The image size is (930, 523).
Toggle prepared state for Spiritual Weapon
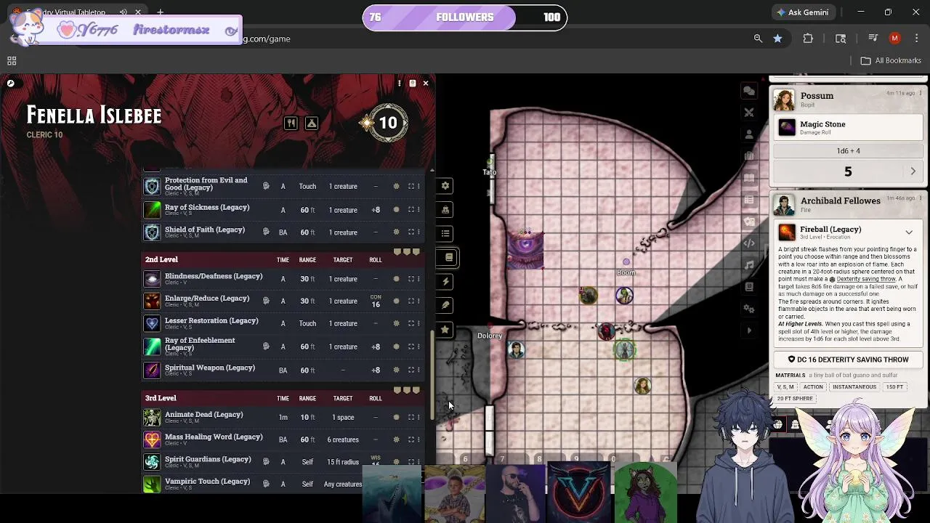point(396,370)
